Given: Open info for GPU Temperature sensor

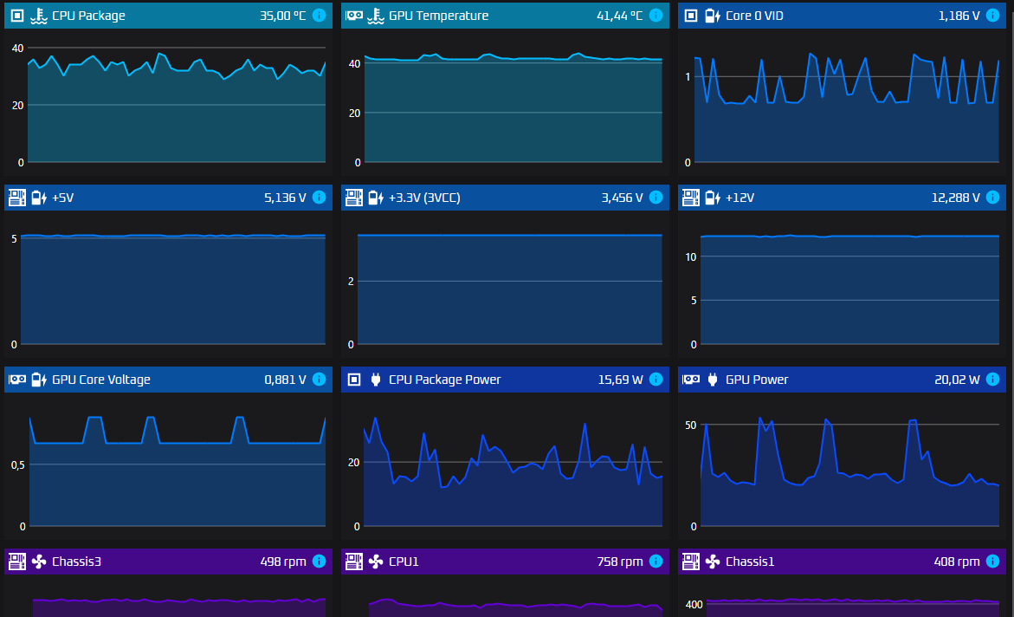Looking at the screenshot, I should pyautogui.click(x=656, y=16).
